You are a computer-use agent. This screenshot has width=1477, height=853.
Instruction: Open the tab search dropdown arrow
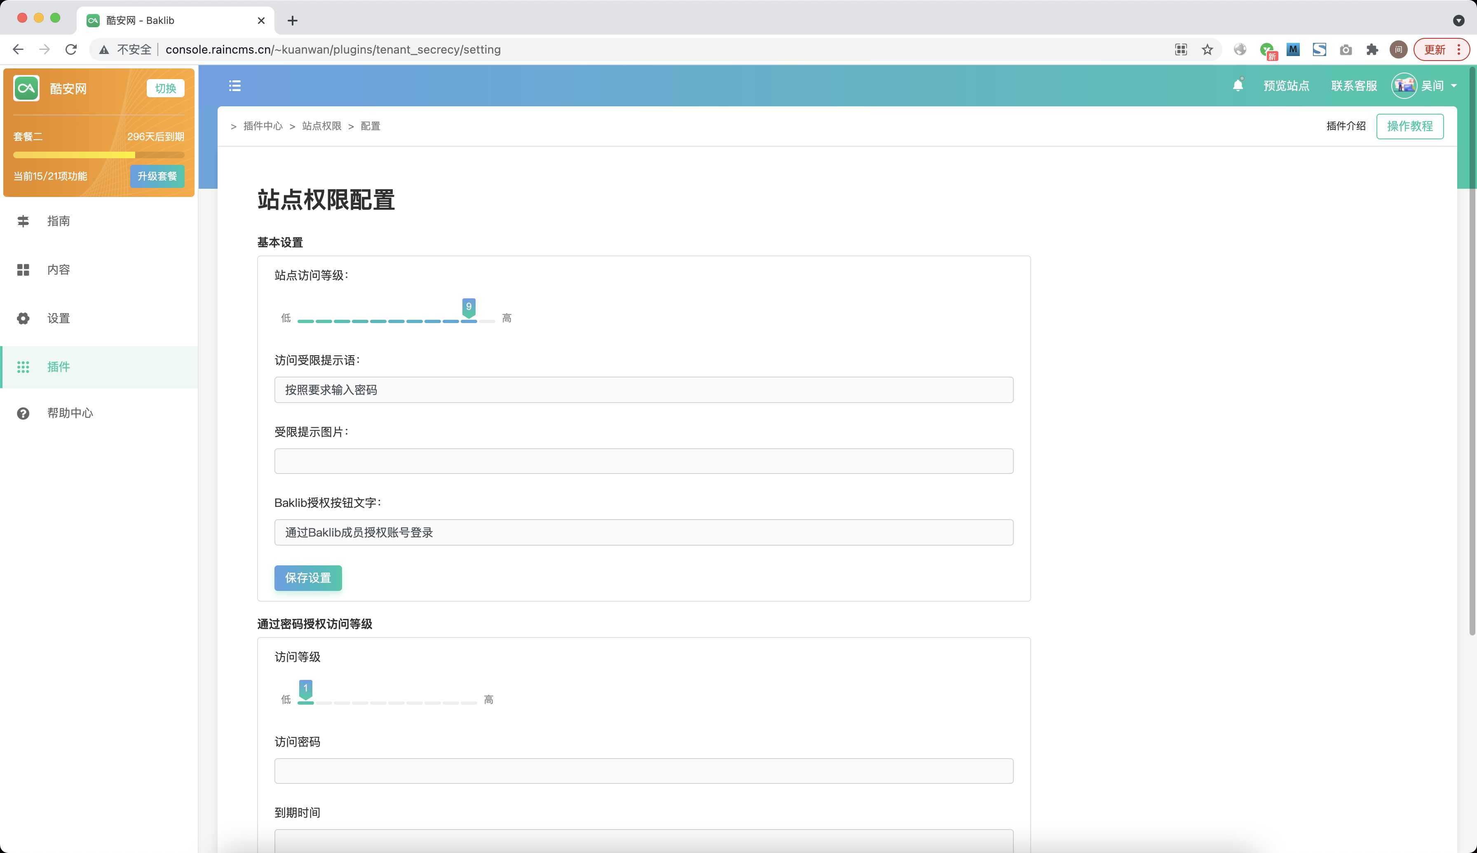tap(1458, 21)
